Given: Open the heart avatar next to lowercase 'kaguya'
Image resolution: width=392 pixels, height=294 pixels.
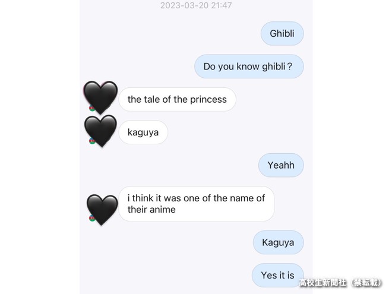Looking at the screenshot, I should (101, 131).
